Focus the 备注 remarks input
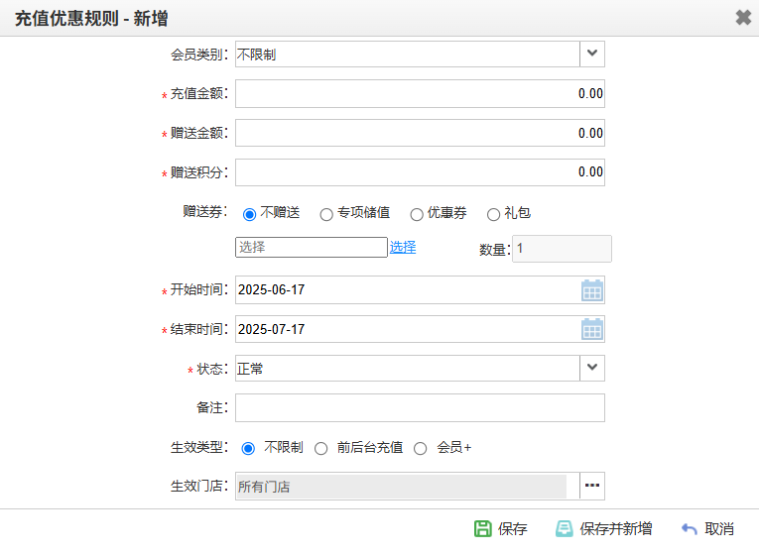Image resolution: width=759 pixels, height=554 pixels. (x=420, y=407)
